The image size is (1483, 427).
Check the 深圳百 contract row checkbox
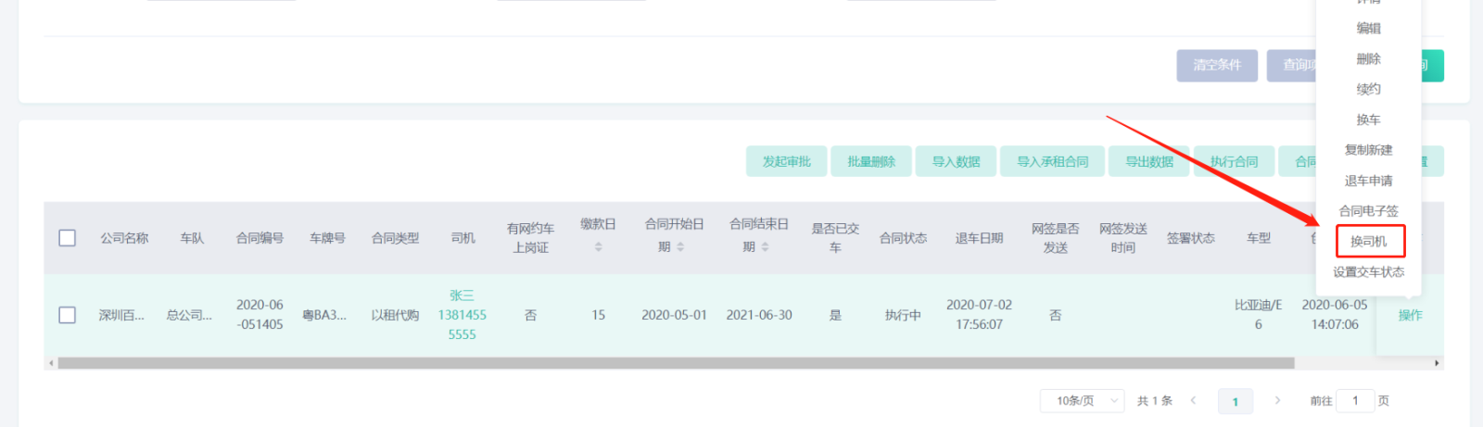coord(68,315)
